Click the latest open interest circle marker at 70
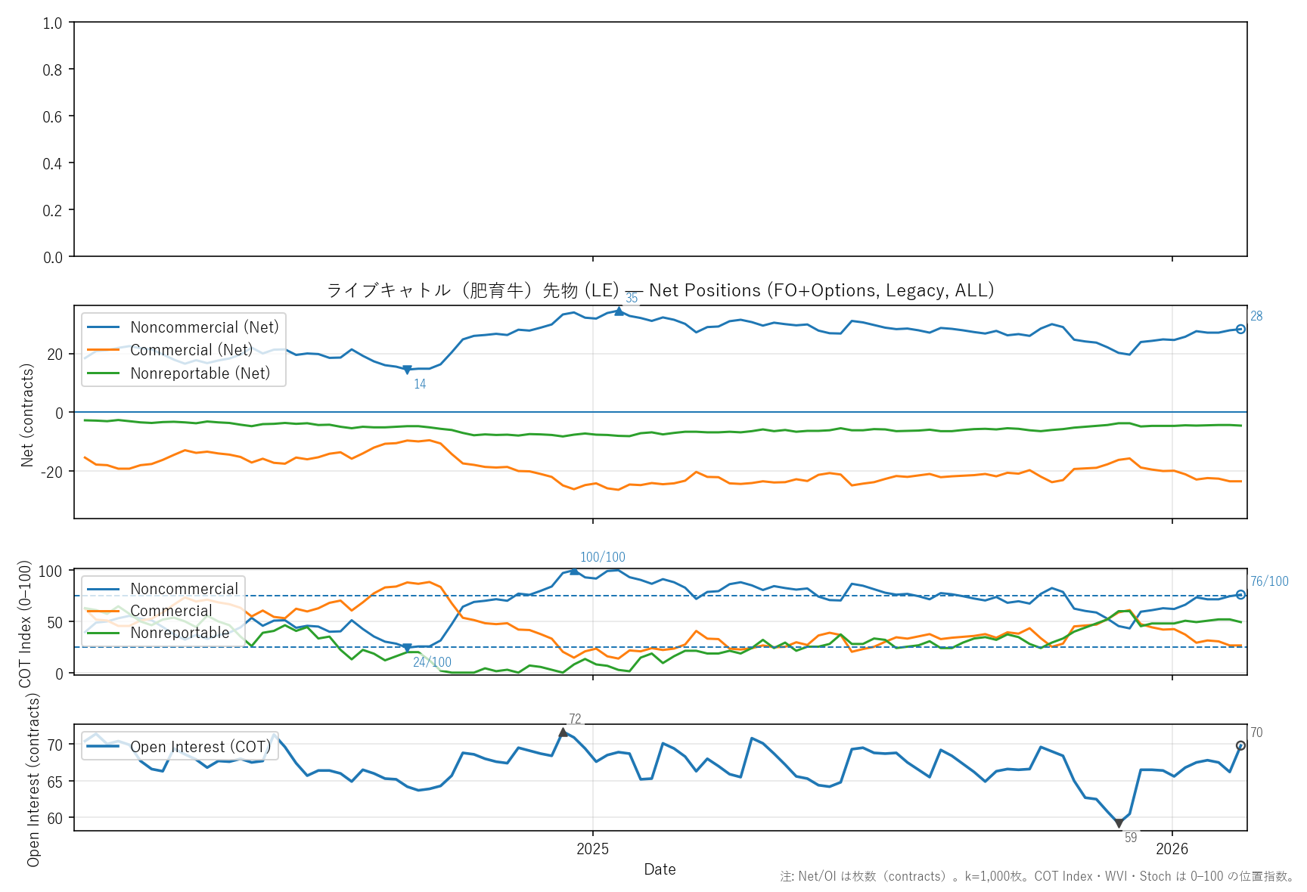 point(1240,745)
